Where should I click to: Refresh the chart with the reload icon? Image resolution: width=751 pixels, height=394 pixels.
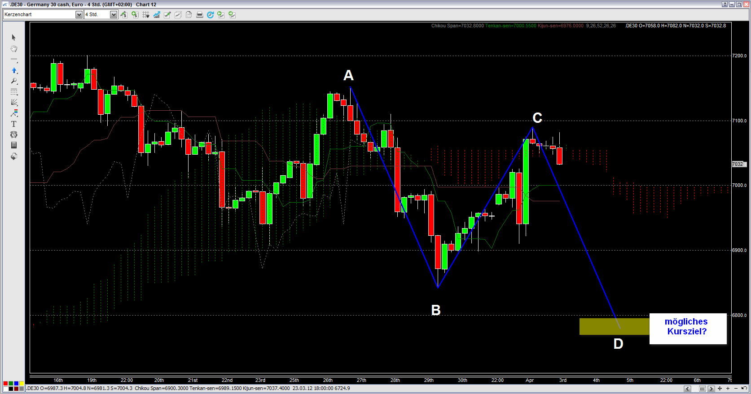pyautogui.click(x=211, y=15)
